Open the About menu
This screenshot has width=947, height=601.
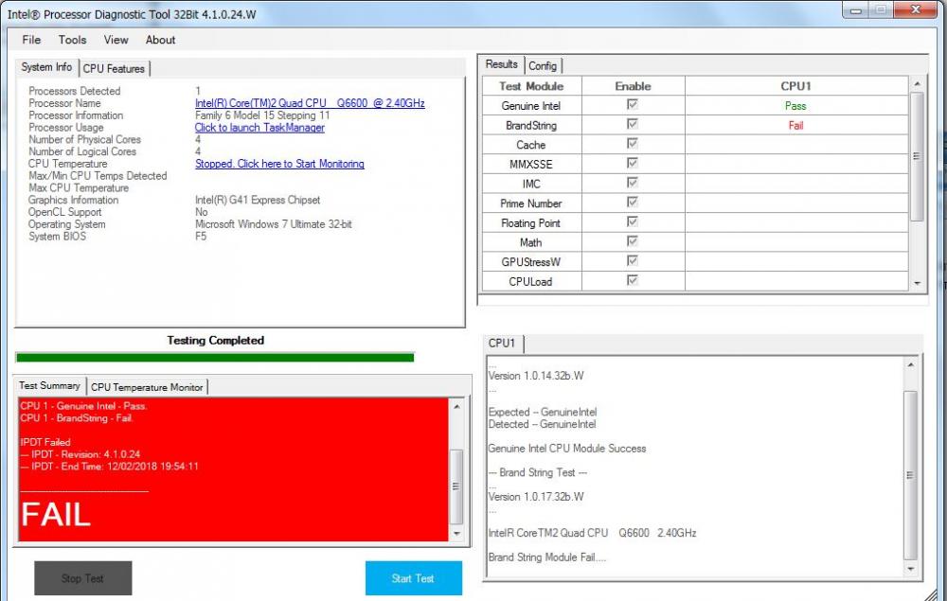coord(160,40)
